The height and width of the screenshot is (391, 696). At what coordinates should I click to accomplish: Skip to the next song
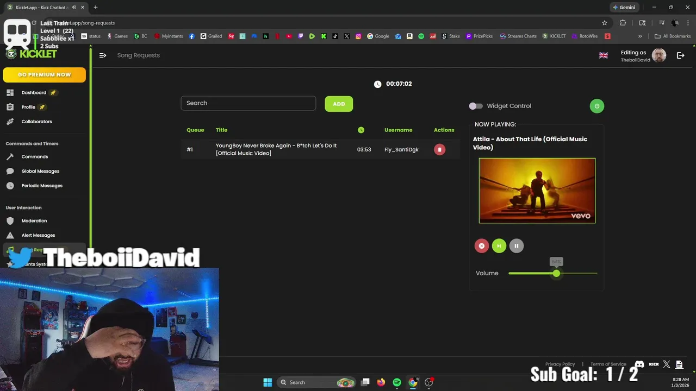pos(499,246)
